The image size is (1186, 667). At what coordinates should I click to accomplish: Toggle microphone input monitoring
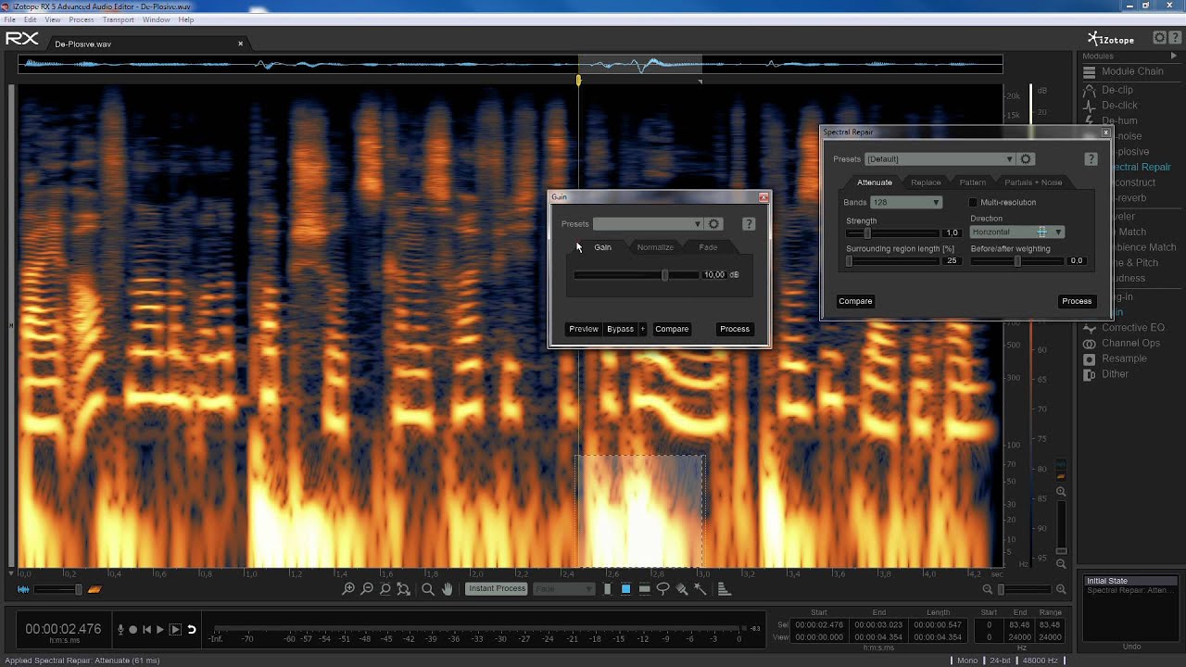click(x=120, y=629)
